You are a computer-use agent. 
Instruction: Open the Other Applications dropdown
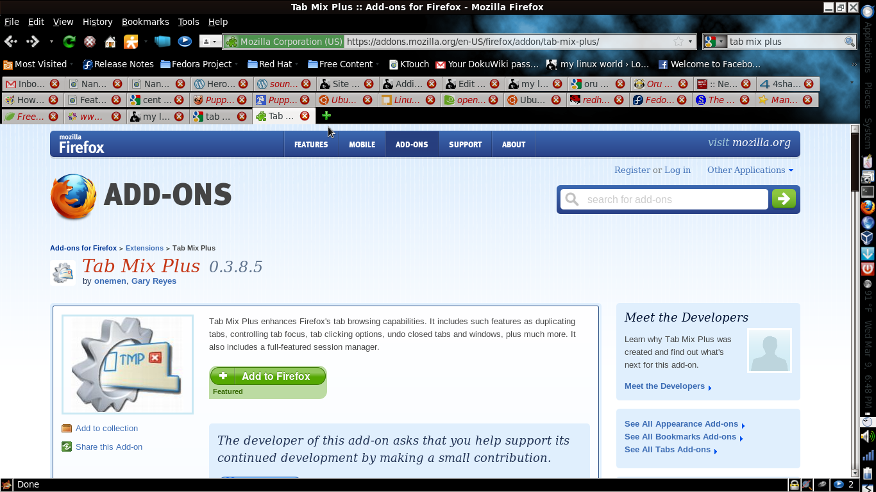click(750, 170)
